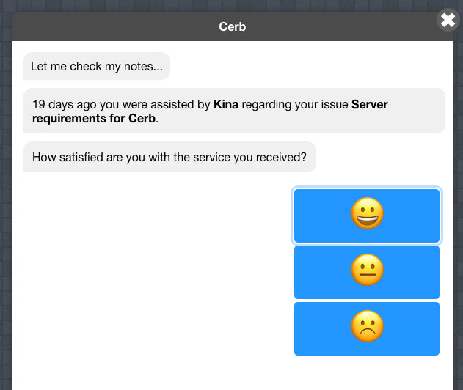Viewport: 463px width, 390px height.
Task: Click the bold issue title "Server"
Action: coord(369,104)
